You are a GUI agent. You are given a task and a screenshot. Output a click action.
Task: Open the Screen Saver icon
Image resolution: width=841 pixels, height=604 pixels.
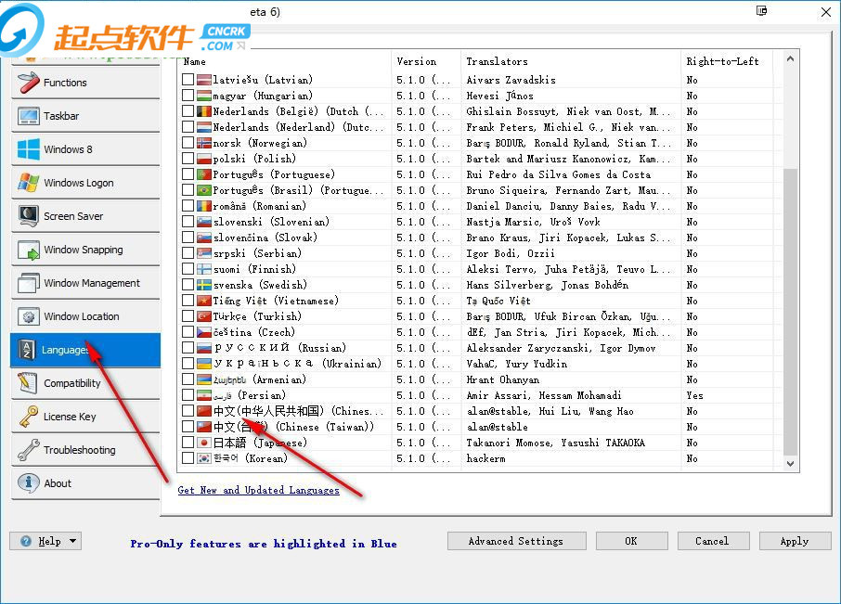[x=28, y=216]
